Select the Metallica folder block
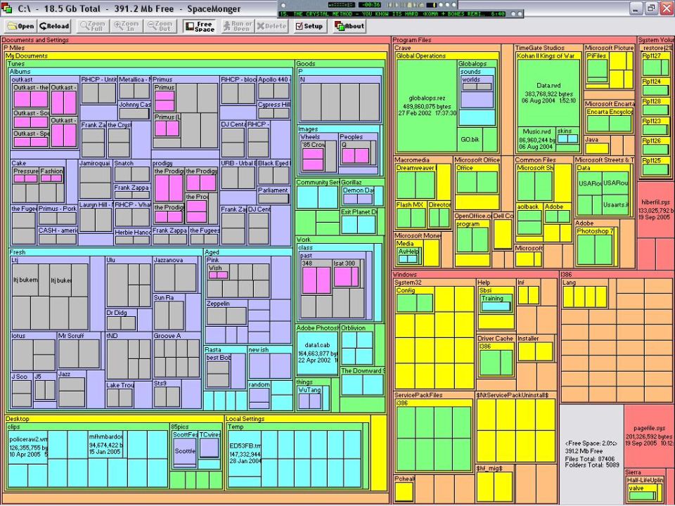This screenshot has width=675, height=506. (135, 89)
